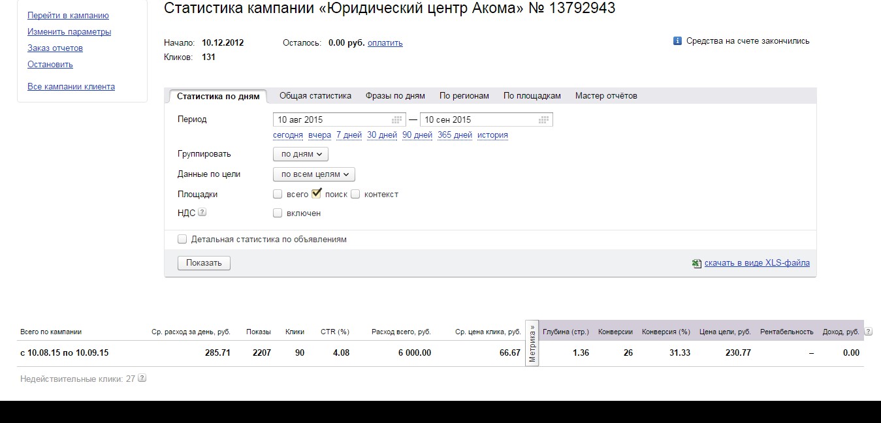Set period to 'вчера'
This screenshot has width=881, height=423.
(320, 135)
